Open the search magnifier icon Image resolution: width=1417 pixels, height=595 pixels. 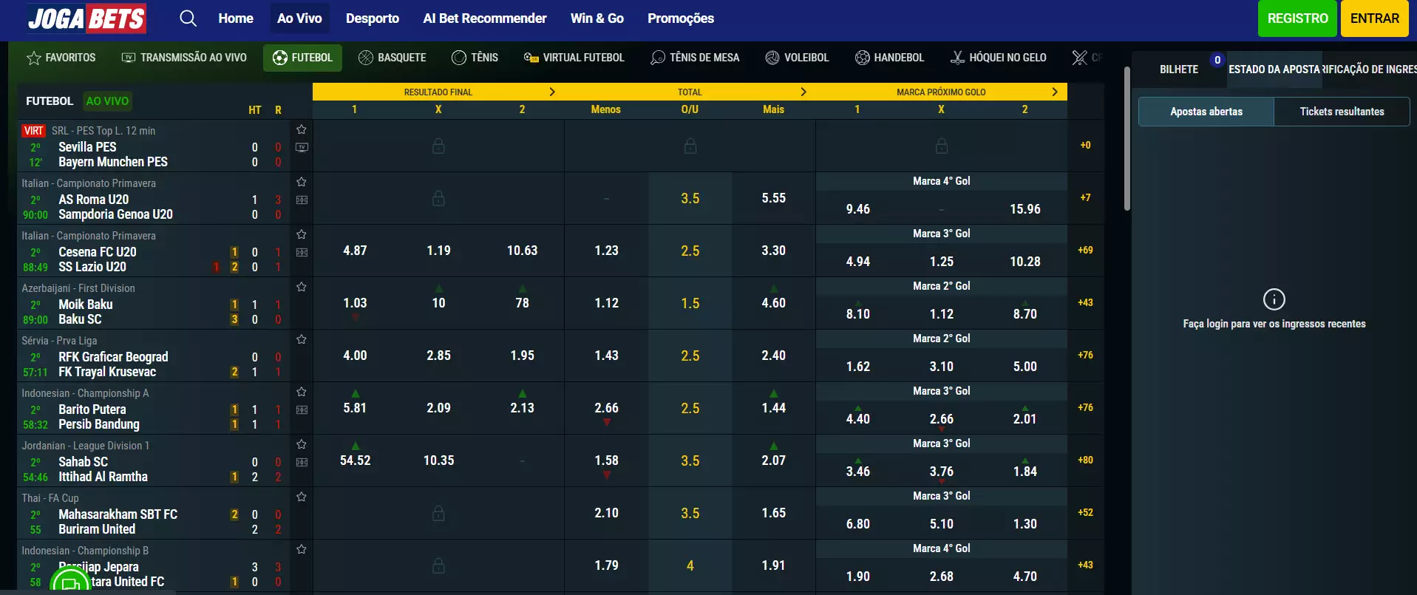pyautogui.click(x=188, y=18)
